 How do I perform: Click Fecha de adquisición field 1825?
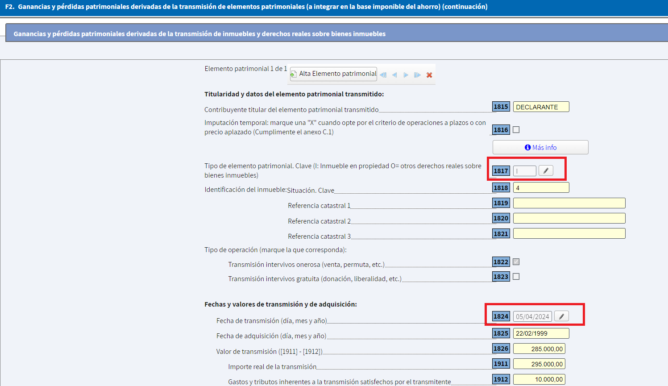[x=541, y=333]
